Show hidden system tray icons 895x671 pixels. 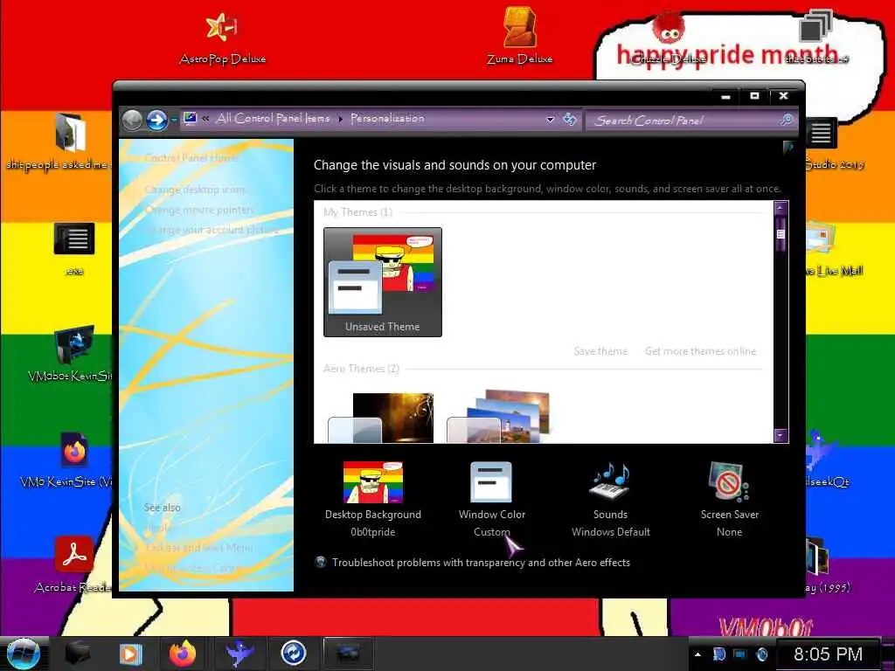point(697,654)
